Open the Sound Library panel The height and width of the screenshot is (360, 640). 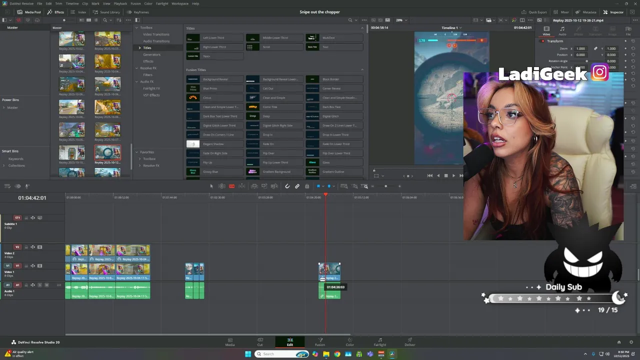click(106, 12)
